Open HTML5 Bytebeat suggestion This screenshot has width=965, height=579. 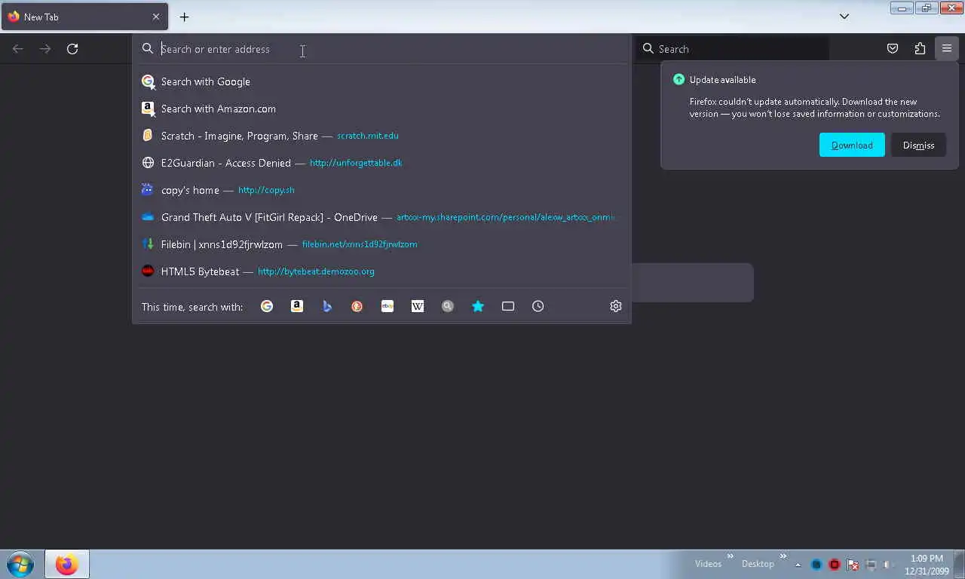tap(382, 271)
